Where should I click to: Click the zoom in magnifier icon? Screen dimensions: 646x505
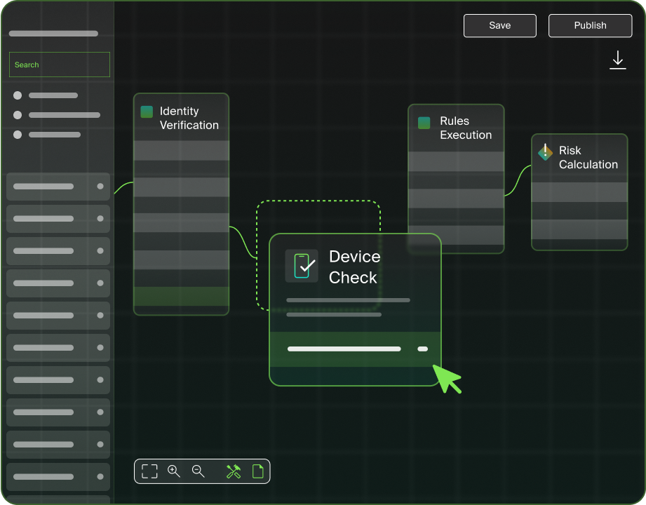(x=174, y=471)
